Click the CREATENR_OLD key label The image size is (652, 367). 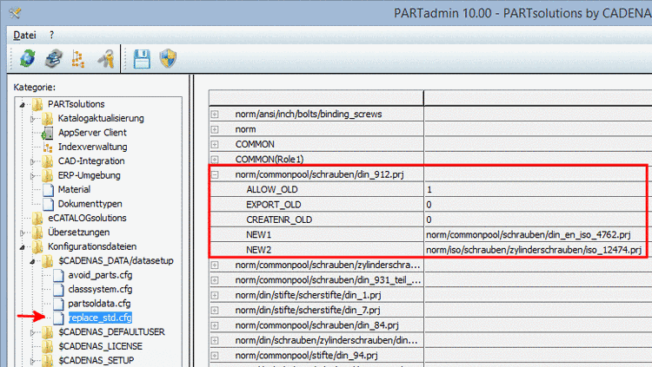(279, 220)
